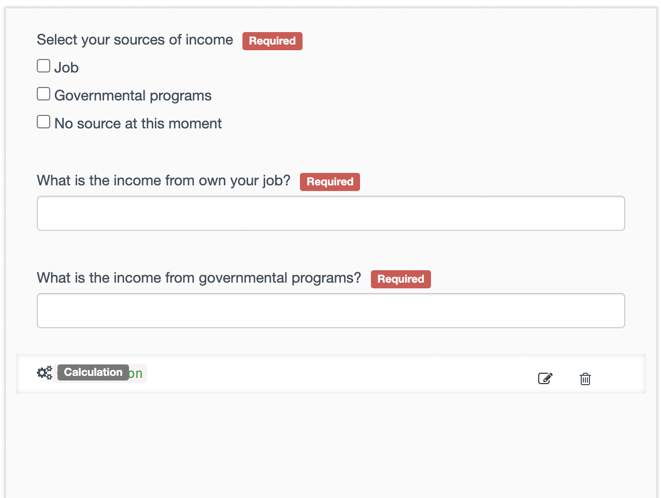This screenshot has height=498, width=661.
Task: Click Required badge beside governmental programs question
Action: point(400,279)
